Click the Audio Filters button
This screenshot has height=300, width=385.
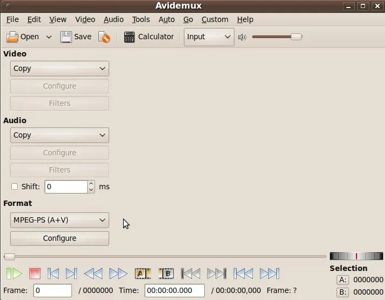pyautogui.click(x=60, y=170)
